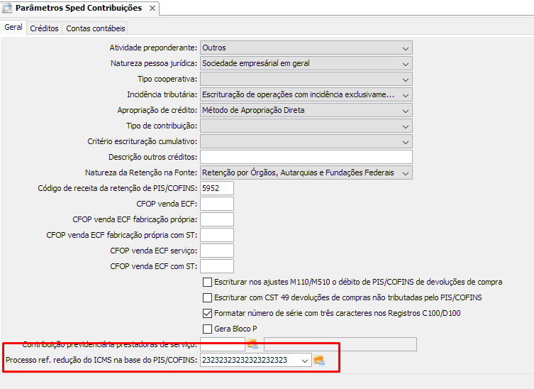Click lookup icon beside Processo ref. field
The image size is (534, 389).
(319, 361)
